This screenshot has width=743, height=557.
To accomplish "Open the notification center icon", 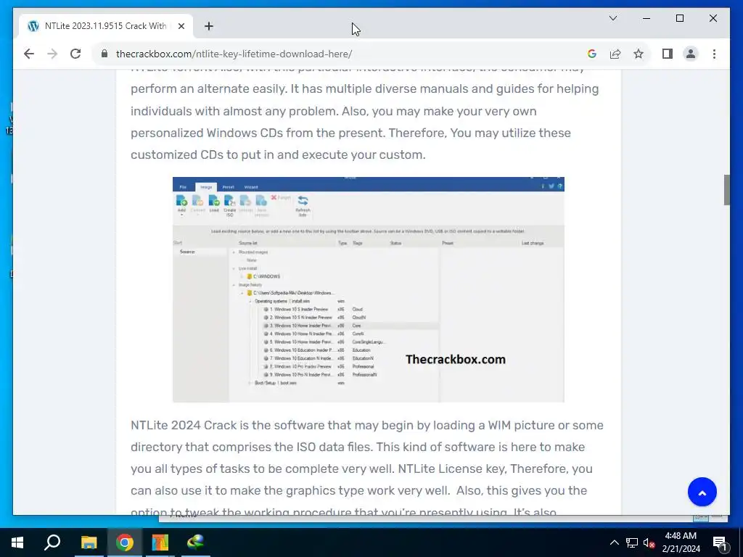I will coord(720,543).
